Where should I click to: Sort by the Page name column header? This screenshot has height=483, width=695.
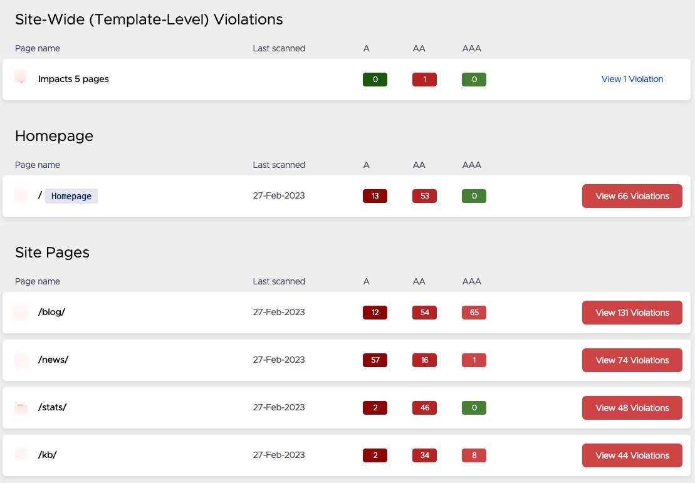(x=37, y=48)
